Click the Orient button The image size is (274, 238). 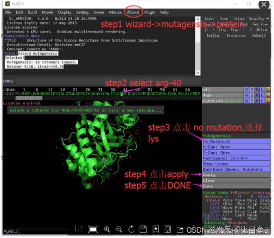pos(239,18)
